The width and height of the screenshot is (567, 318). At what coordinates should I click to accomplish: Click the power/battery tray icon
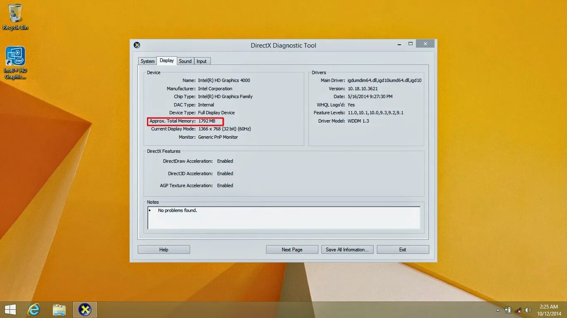tap(508, 310)
